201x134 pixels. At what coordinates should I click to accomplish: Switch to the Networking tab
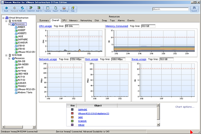pyautogui.click(x=86, y=20)
